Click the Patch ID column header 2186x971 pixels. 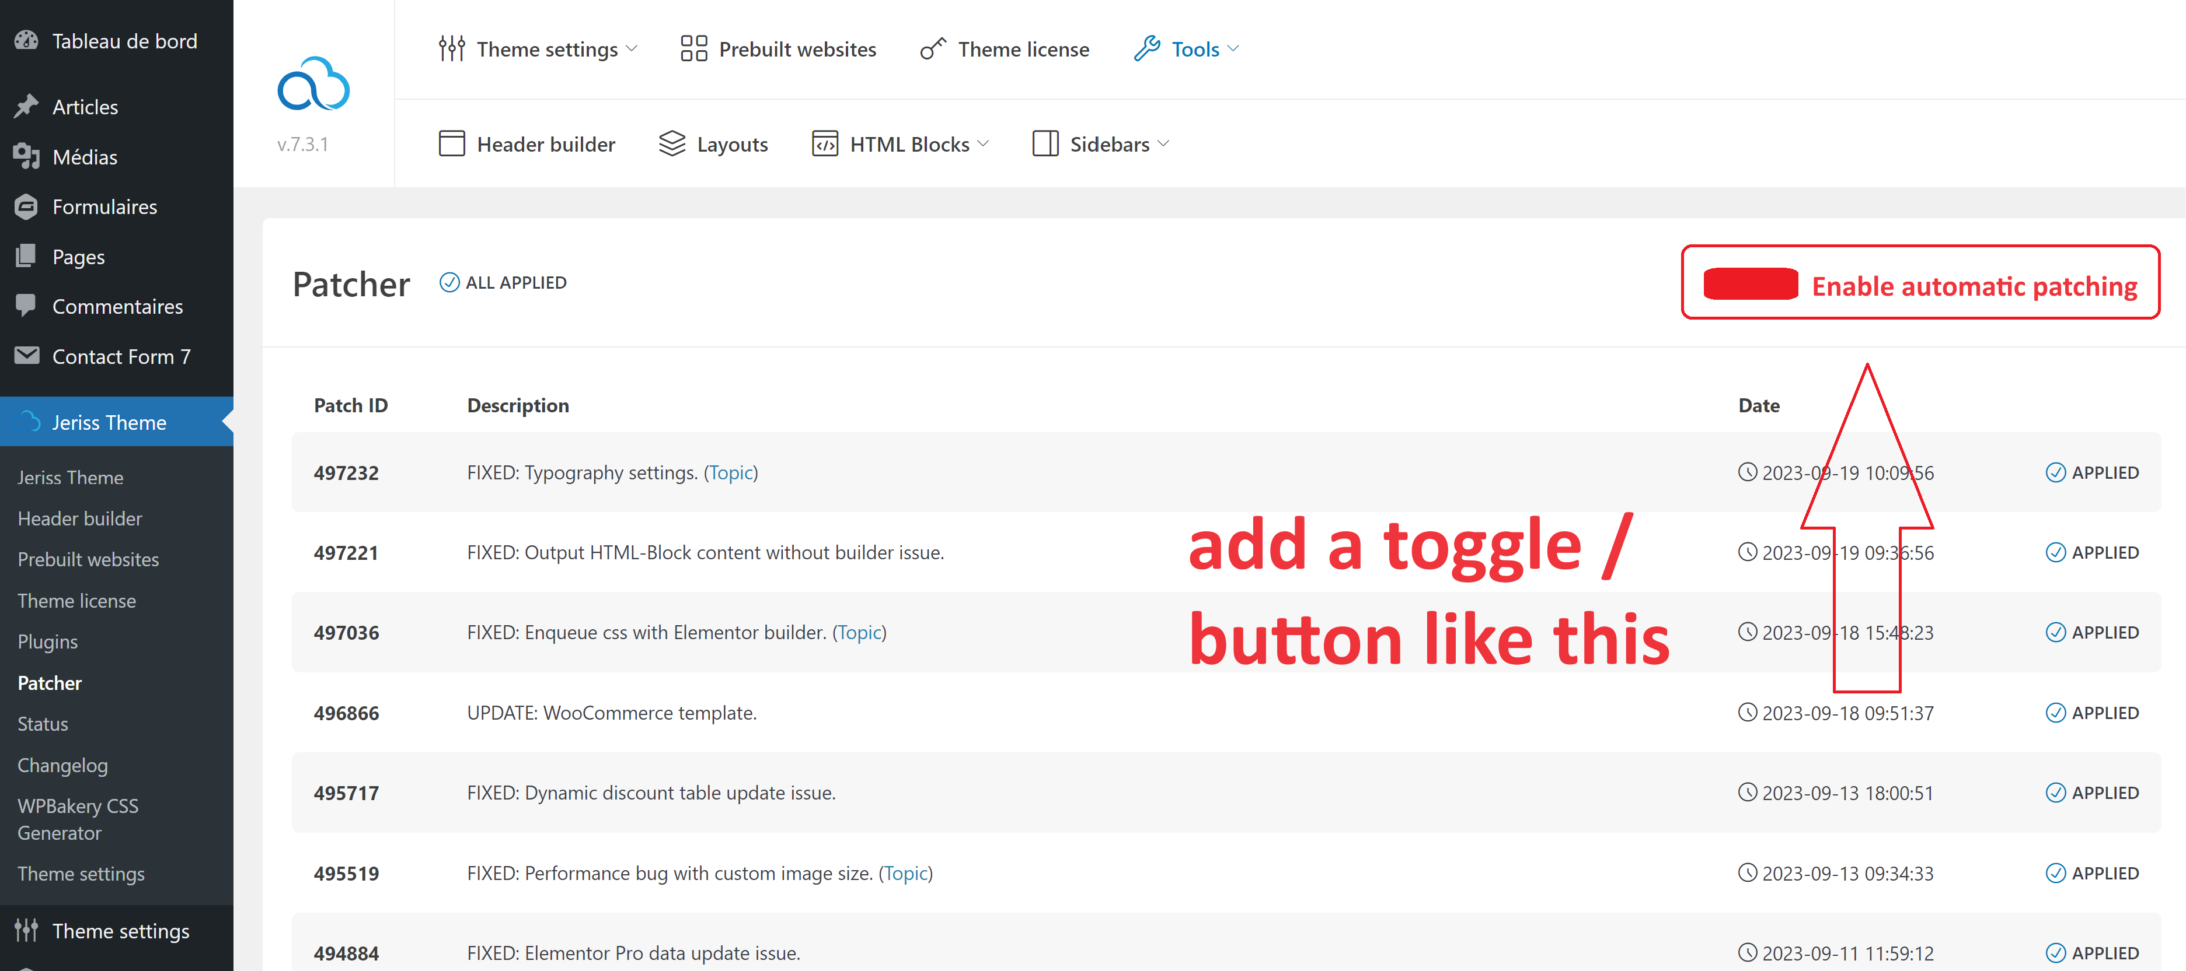(x=350, y=405)
